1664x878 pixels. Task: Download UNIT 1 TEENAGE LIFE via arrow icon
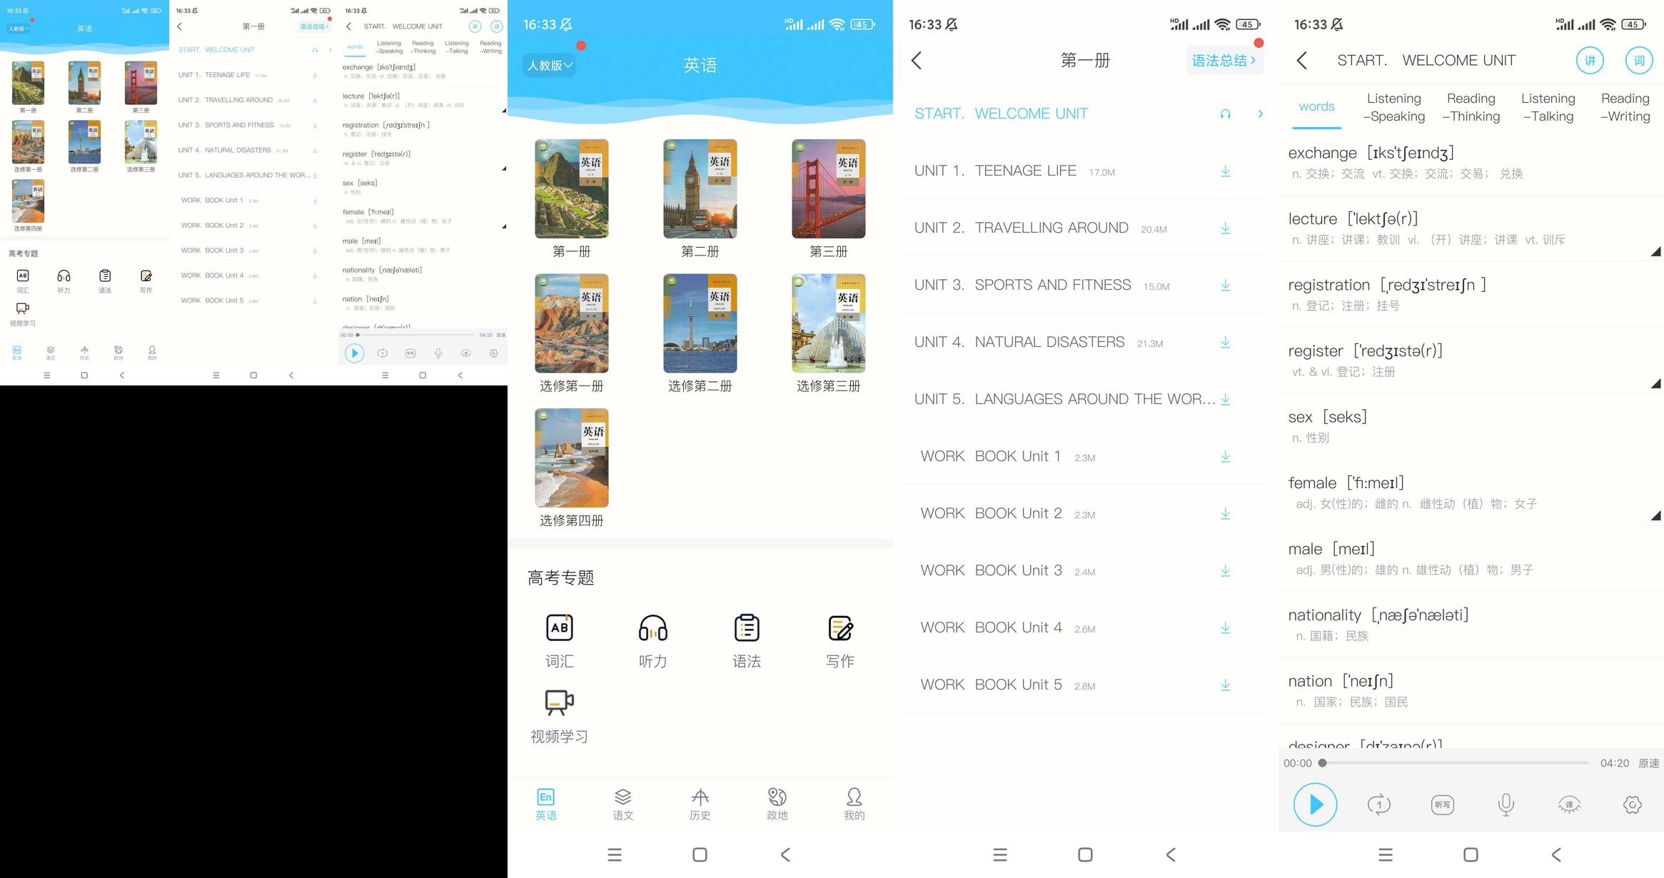point(1225,171)
